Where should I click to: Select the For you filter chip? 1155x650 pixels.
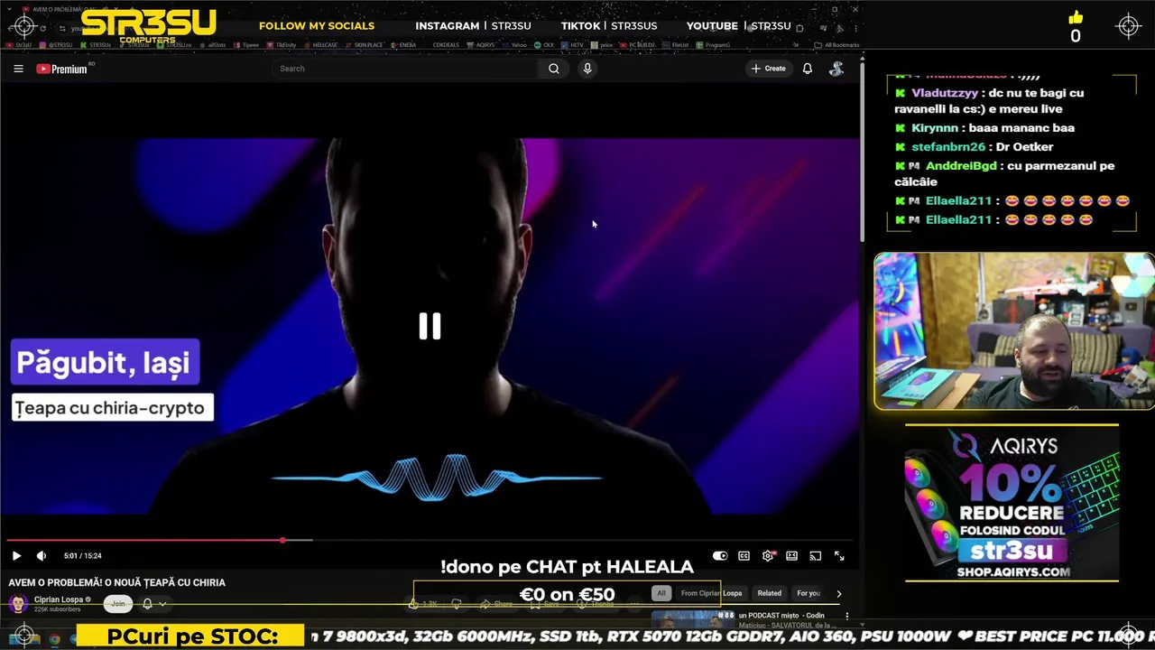808,593
